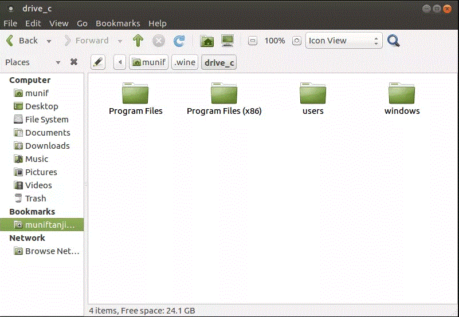Click the Forward button

(x=87, y=41)
